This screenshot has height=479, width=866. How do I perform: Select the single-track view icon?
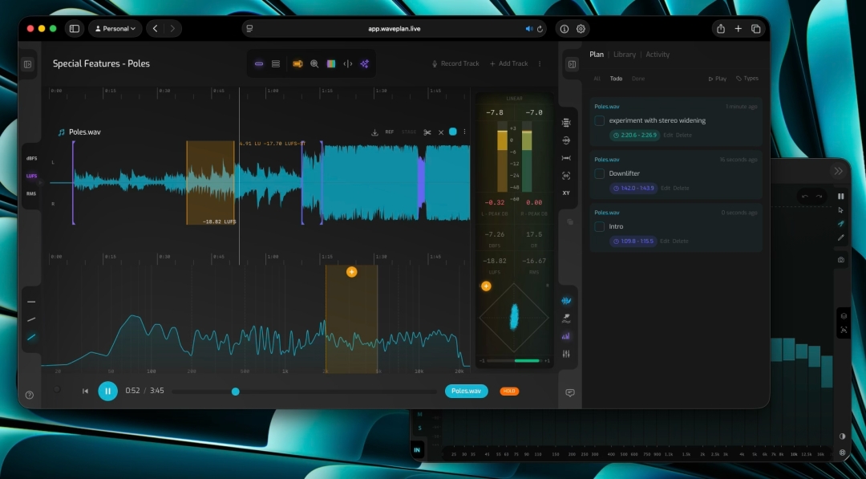(258, 63)
